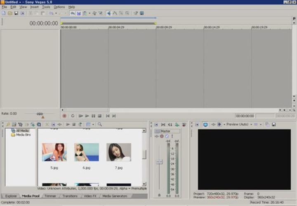Select the Normal Edit tool

pos(109,13)
